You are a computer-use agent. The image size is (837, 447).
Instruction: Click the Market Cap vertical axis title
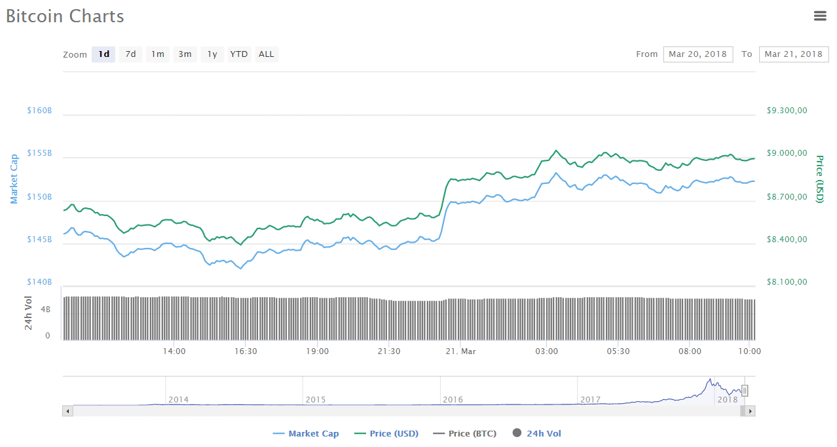point(15,179)
